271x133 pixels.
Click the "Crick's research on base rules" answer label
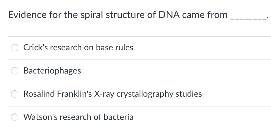78,47
